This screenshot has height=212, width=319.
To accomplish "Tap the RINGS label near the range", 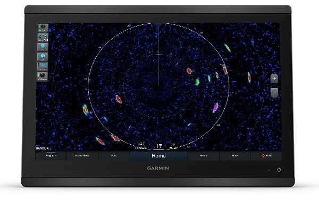I will 141,148.
